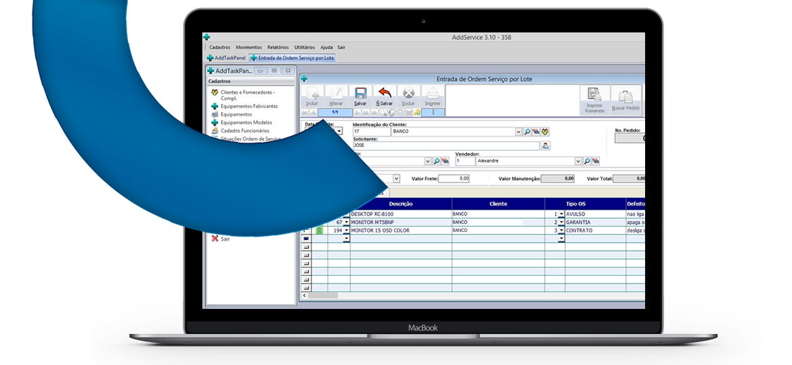The image size is (792, 365).
Task: Click the person icon next to Solicitante field
Action: 546,145
